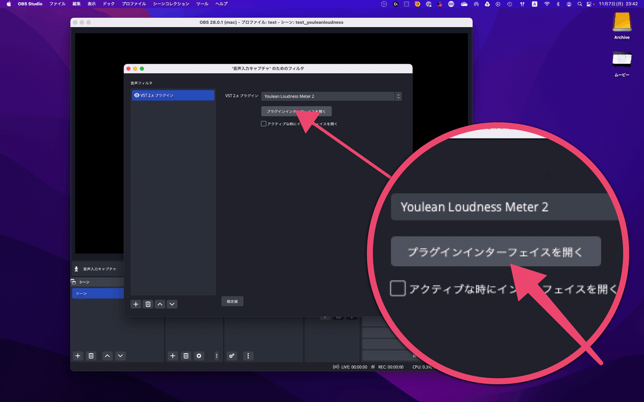Add a source with plus icon in sources panel

tap(173, 355)
